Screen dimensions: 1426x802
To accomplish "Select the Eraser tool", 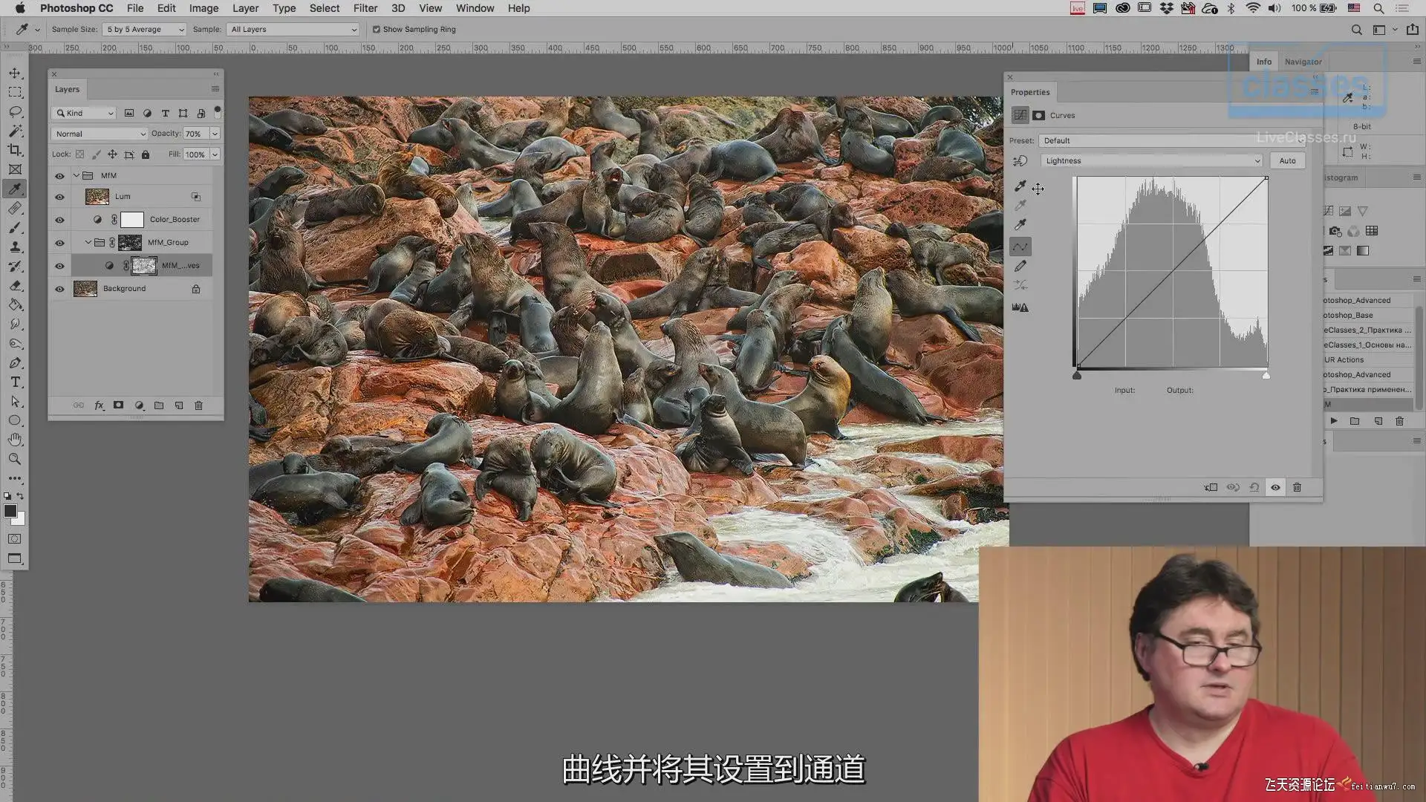I will pos(15,285).
